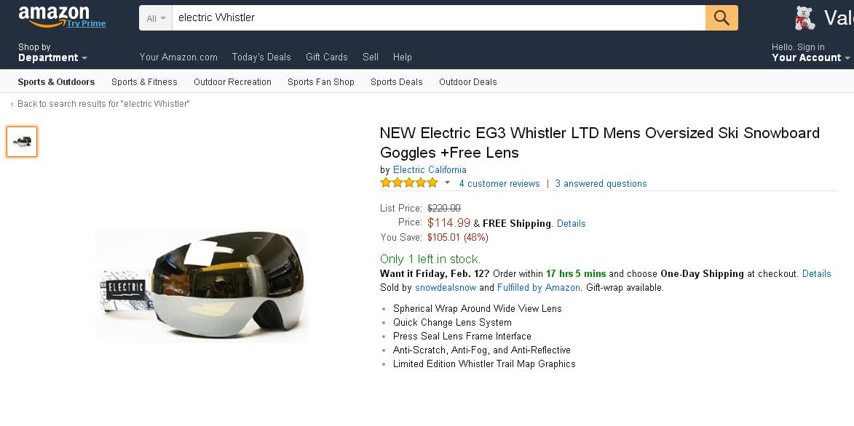Click the Try Prime link

(x=86, y=23)
